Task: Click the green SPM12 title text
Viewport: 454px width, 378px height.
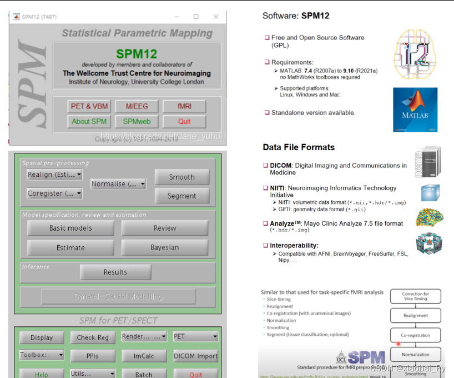Action: (137, 54)
